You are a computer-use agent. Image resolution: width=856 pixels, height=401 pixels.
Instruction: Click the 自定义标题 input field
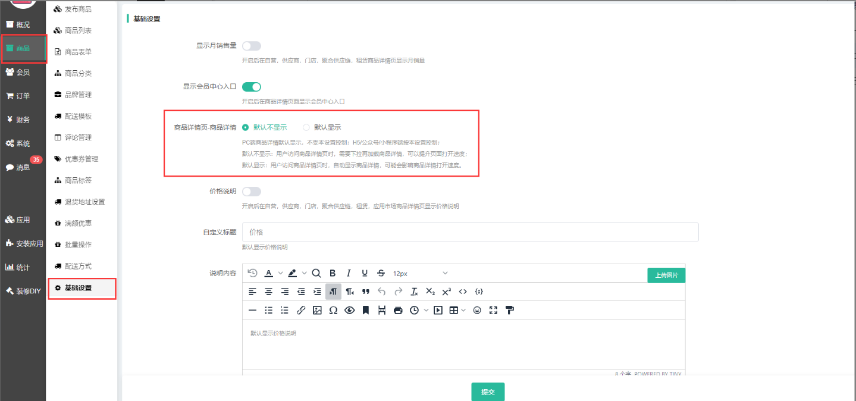(470, 232)
